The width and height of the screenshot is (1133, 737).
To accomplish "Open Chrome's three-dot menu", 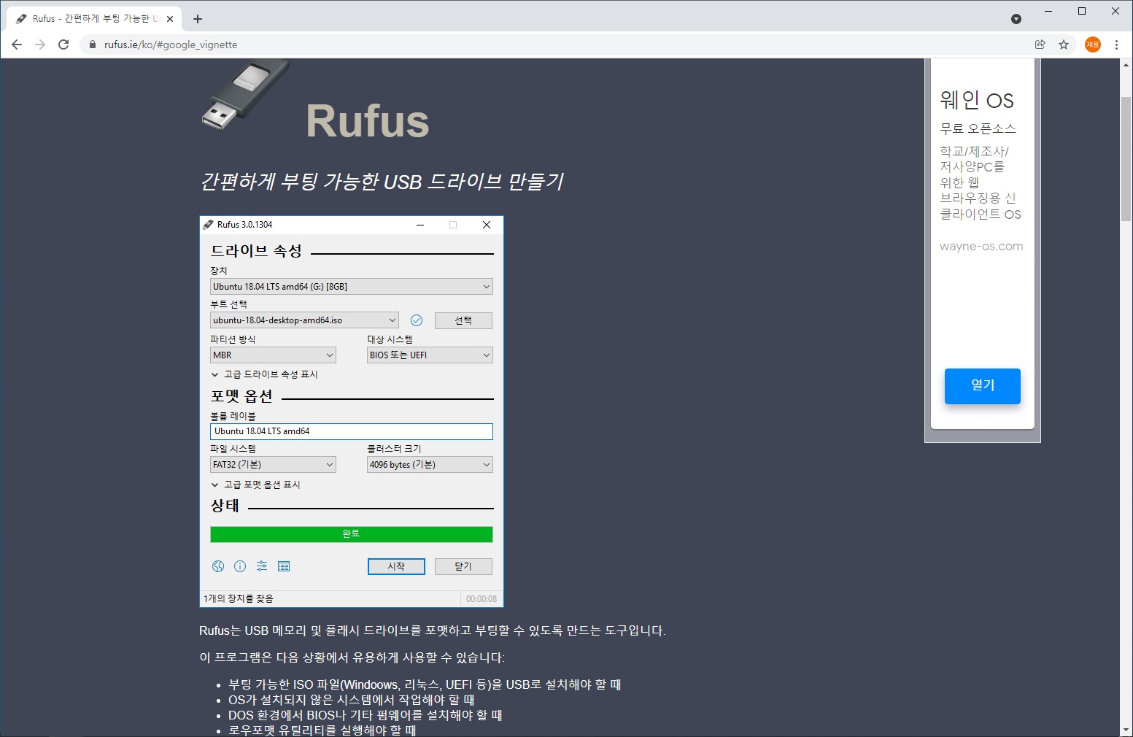I will (1116, 45).
